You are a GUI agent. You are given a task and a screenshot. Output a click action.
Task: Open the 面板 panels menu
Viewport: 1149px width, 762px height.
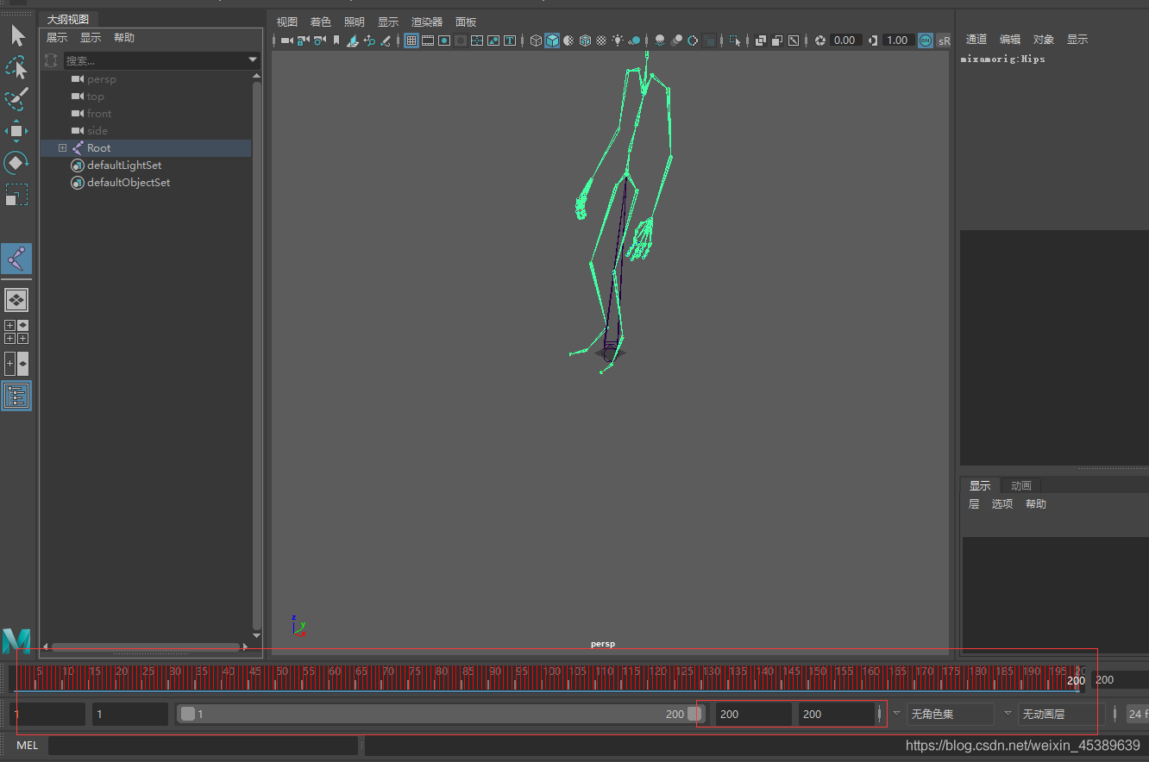pos(466,22)
